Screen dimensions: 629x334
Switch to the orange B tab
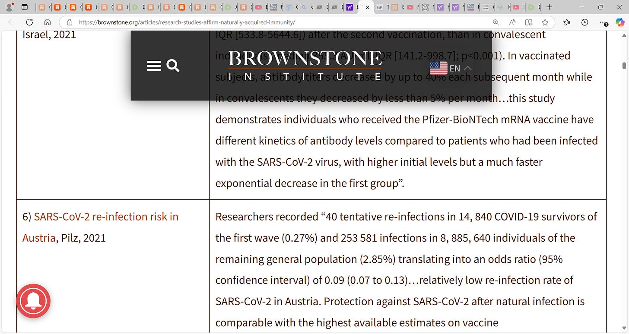pos(394,7)
